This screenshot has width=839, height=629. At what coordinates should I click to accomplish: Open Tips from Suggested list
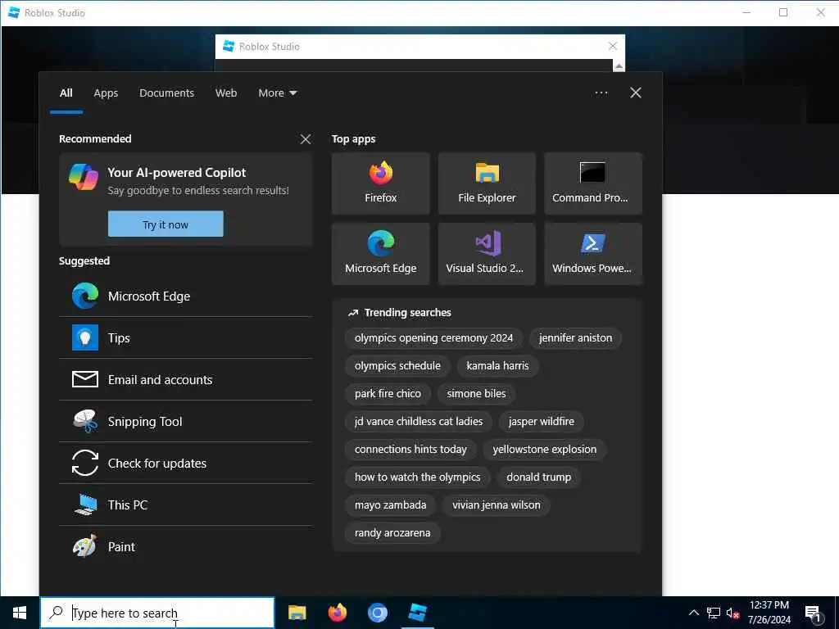coord(185,338)
